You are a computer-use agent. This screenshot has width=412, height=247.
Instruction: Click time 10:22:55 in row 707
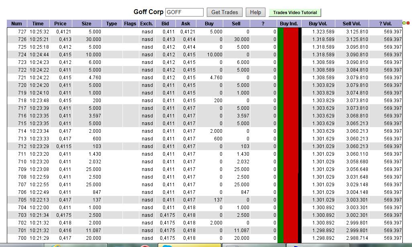coord(39,184)
